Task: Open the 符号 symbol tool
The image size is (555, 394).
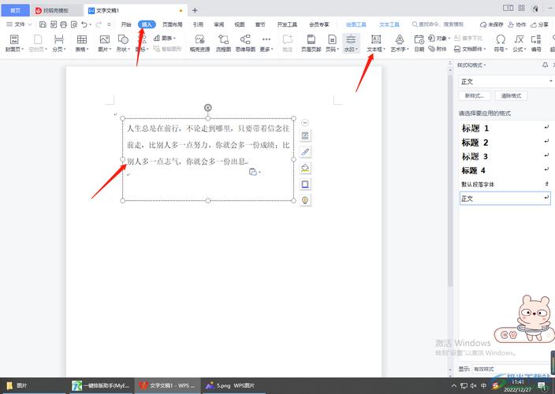Action: pyautogui.click(x=501, y=43)
